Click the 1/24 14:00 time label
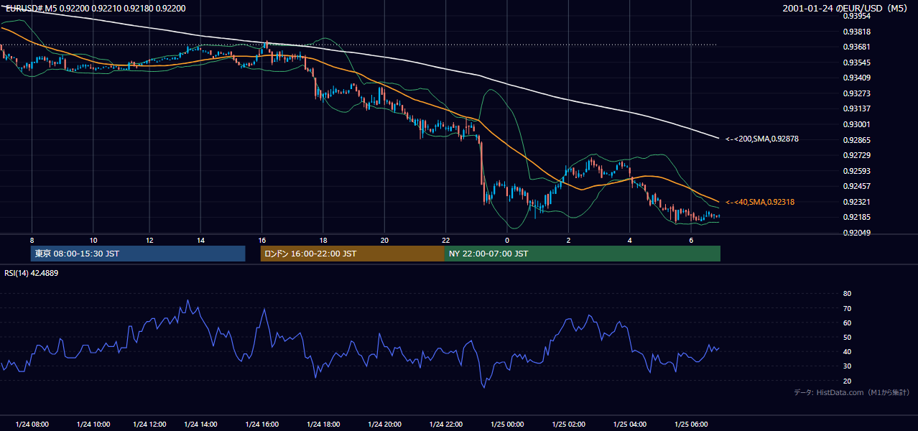This screenshot has height=431, width=918. [200, 425]
